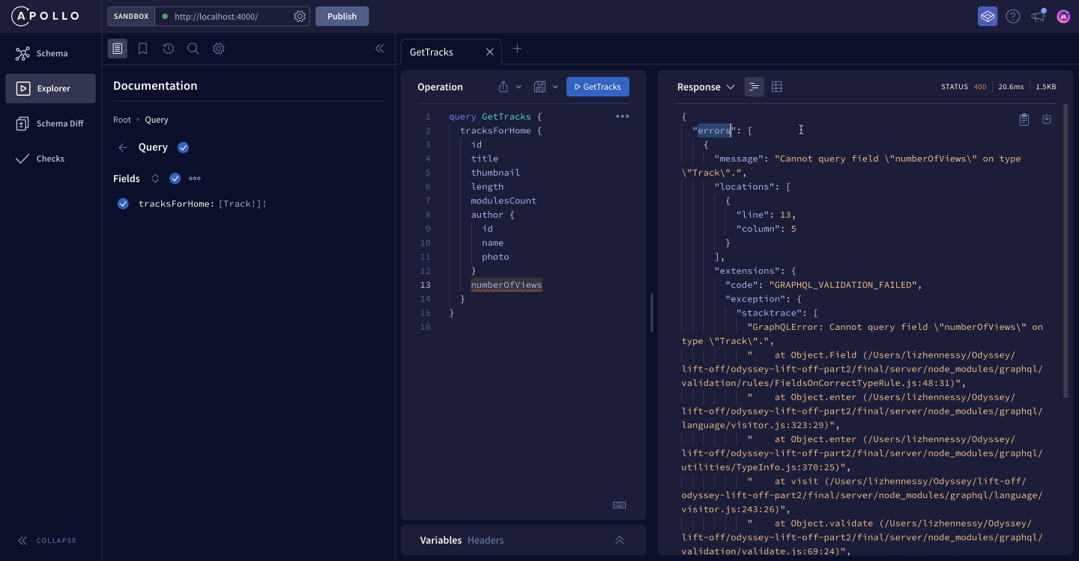Switch to the Headers tab
This screenshot has width=1079, height=561.
486,540
